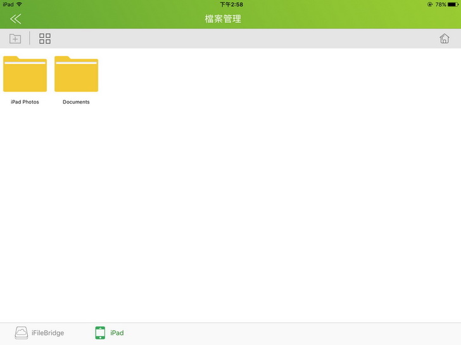Screen dimensions: 461x345
Task: Create a new folder with the plus-folder icon
Action: 15,39
